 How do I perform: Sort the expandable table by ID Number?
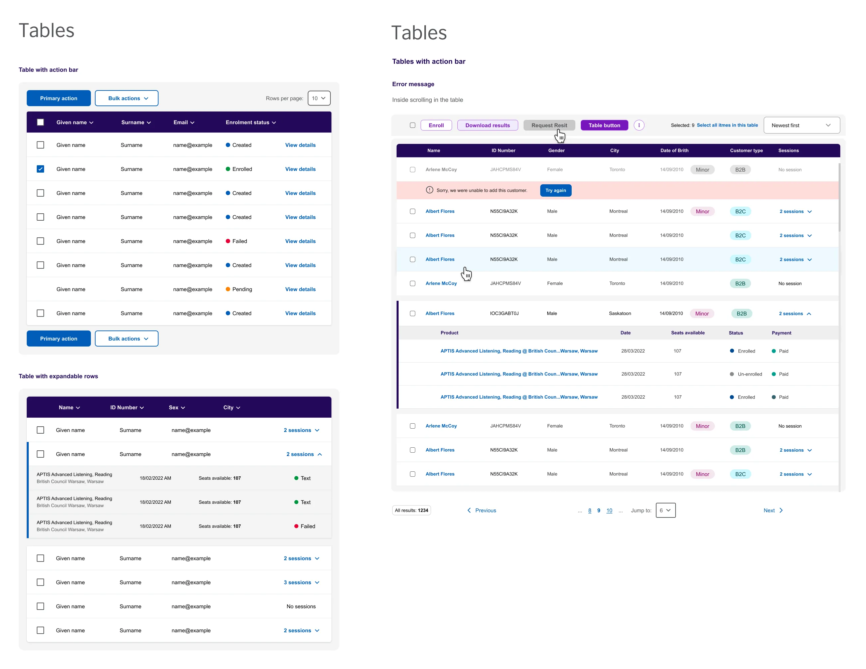point(126,407)
